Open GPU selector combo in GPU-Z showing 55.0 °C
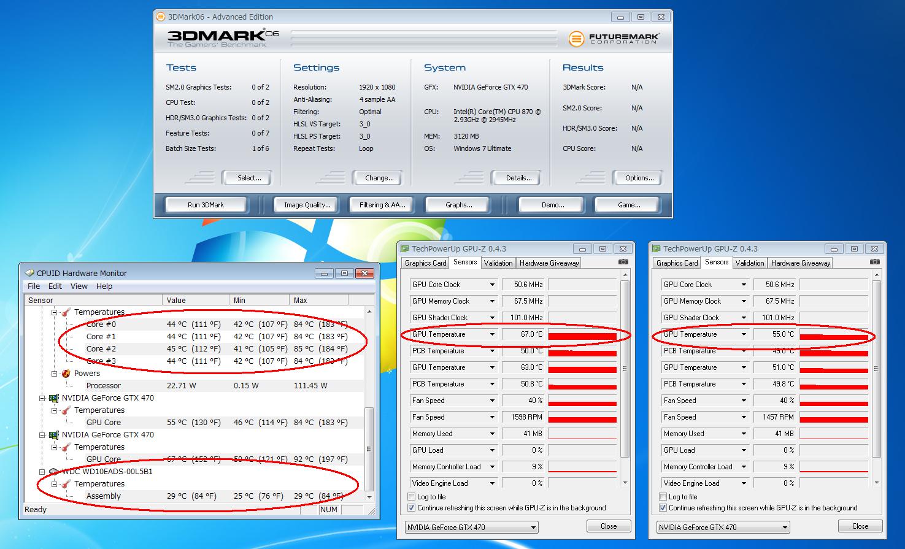The width and height of the screenshot is (905, 549). click(723, 527)
